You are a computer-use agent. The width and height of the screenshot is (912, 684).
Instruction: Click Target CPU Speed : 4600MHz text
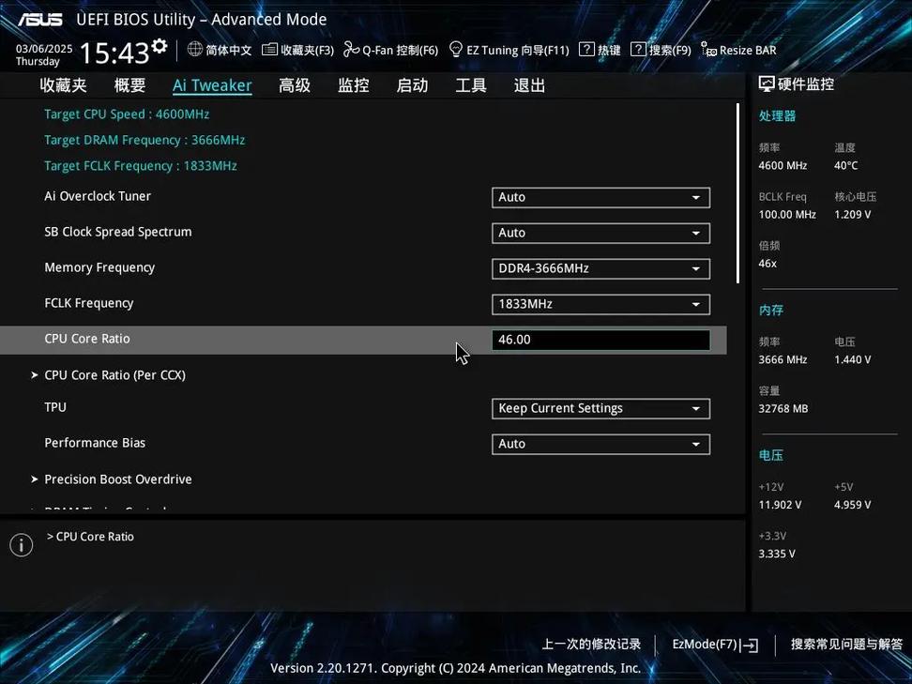point(127,114)
